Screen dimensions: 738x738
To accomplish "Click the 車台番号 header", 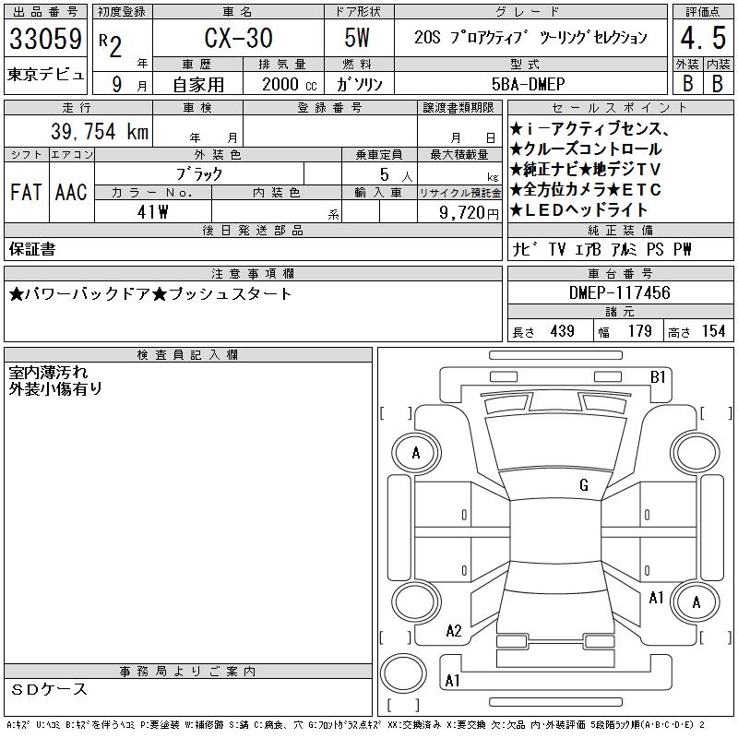I will pyautogui.click(x=620, y=274).
